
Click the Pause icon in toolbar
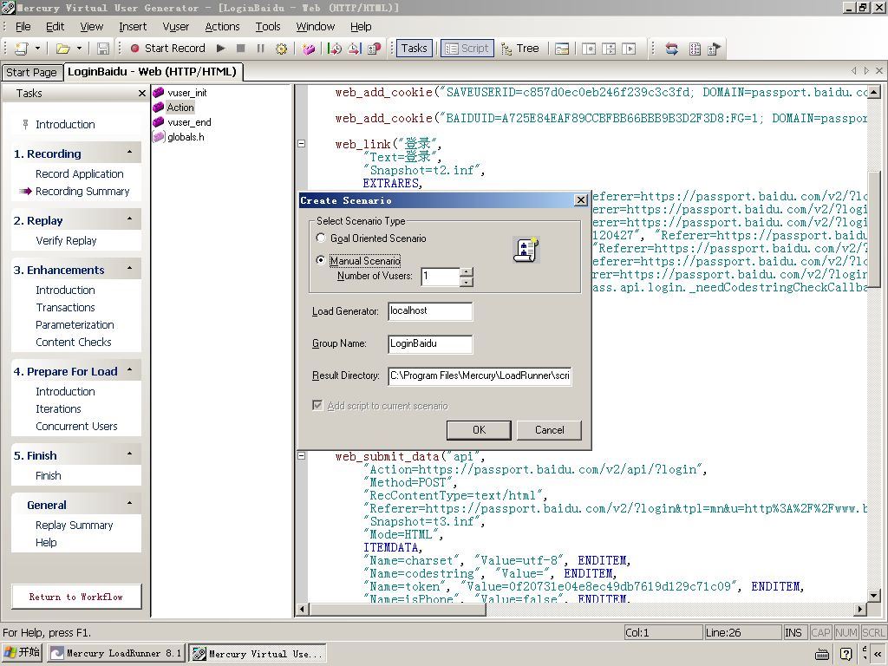click(260, 49)
